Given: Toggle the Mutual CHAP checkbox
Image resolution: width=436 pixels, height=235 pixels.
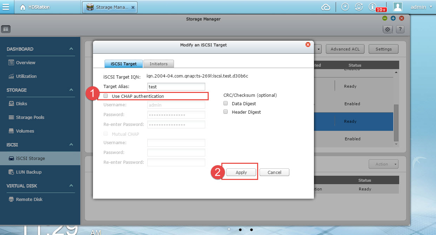Looking at the screenshot, I should pyautogui.click(x=106, y=134).
